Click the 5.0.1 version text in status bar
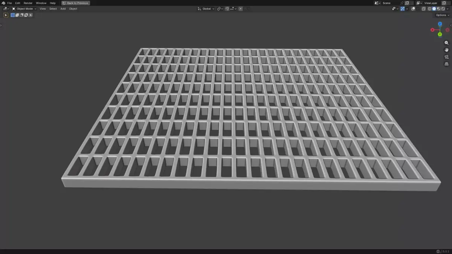Image resolution: width=452 pixels, height=254 pixels. tap(446, 251)
